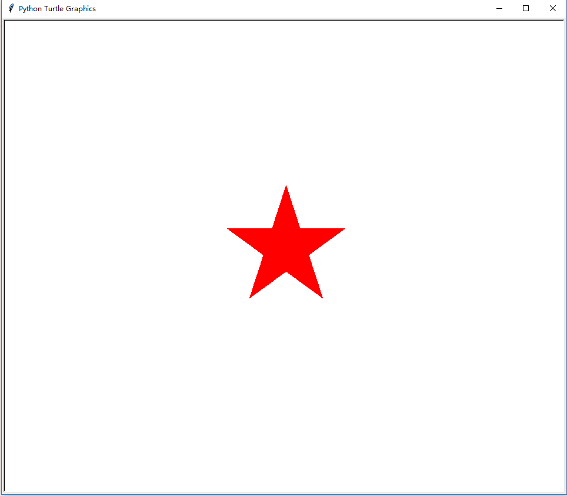
Task: Maximize the Python Turtle Graphics window
Action: (x=526, y=8)
